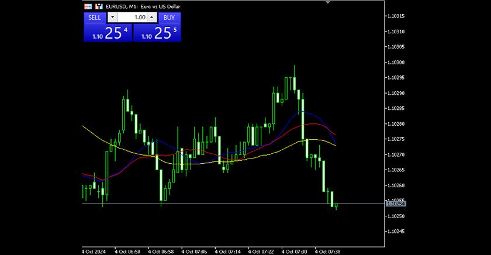Click the '4 Oct 06:50' time axis label
This screenshot has height=255, width=491.
pyautogui.click(x=127, y=251)
